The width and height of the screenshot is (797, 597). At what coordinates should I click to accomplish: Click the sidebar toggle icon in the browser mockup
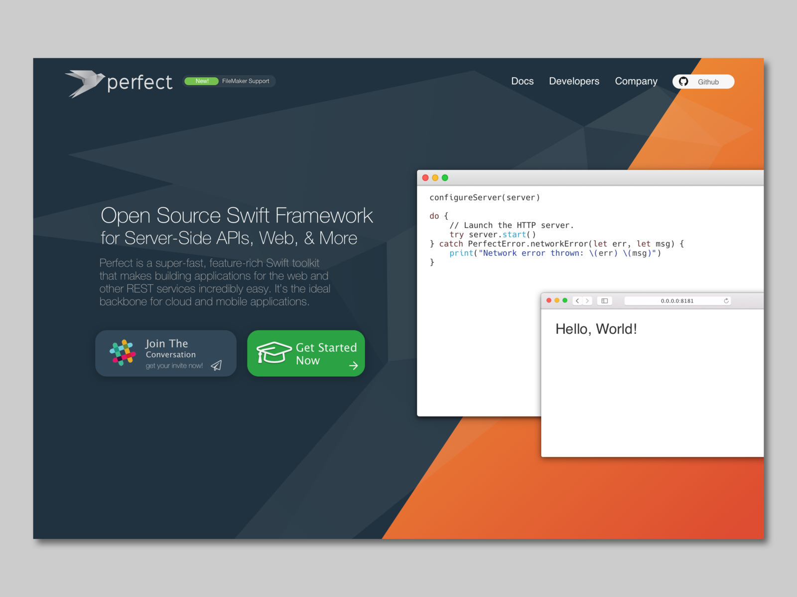tap(604, 300)
